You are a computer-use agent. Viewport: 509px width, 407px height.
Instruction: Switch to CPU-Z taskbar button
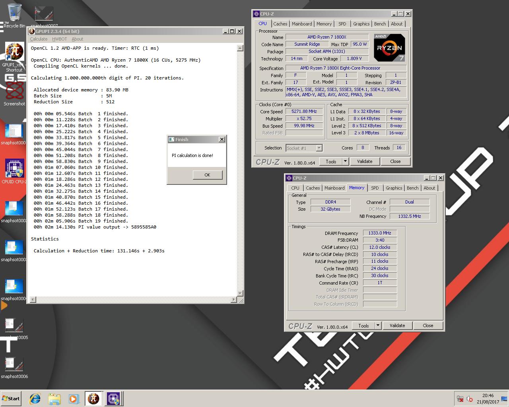[x=113, y=399]
